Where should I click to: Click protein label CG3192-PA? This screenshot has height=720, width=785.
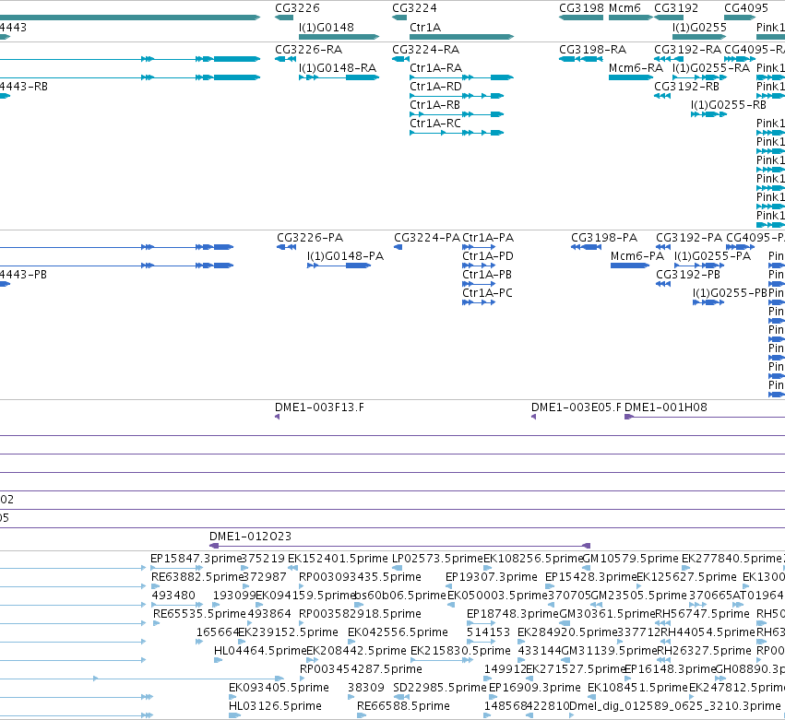tap(689, 238)
